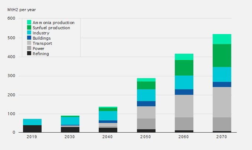Screen dimensions: 252x150
Task: Click the black Refining segment in the 2019 bar
Action: [x=32, y=129]
